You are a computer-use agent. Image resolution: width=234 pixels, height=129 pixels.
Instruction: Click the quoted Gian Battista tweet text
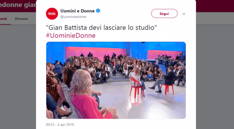tap(101, 28)
